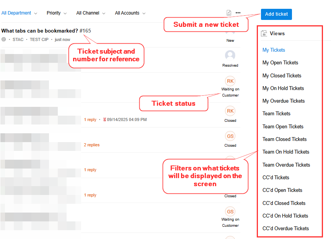The width and height of the screenshot is (331, 239).
Task: Click the globe channel icon under ticket #165
Action: [x=4, y=39]
